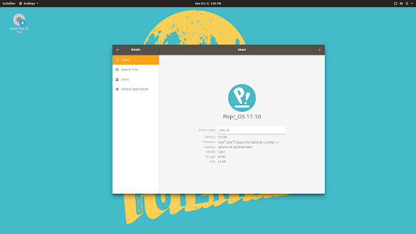This screenshot has width=416, height=234.
Task: Click the Processor value Intel Core 2 Quad
Action: point(248,142)
